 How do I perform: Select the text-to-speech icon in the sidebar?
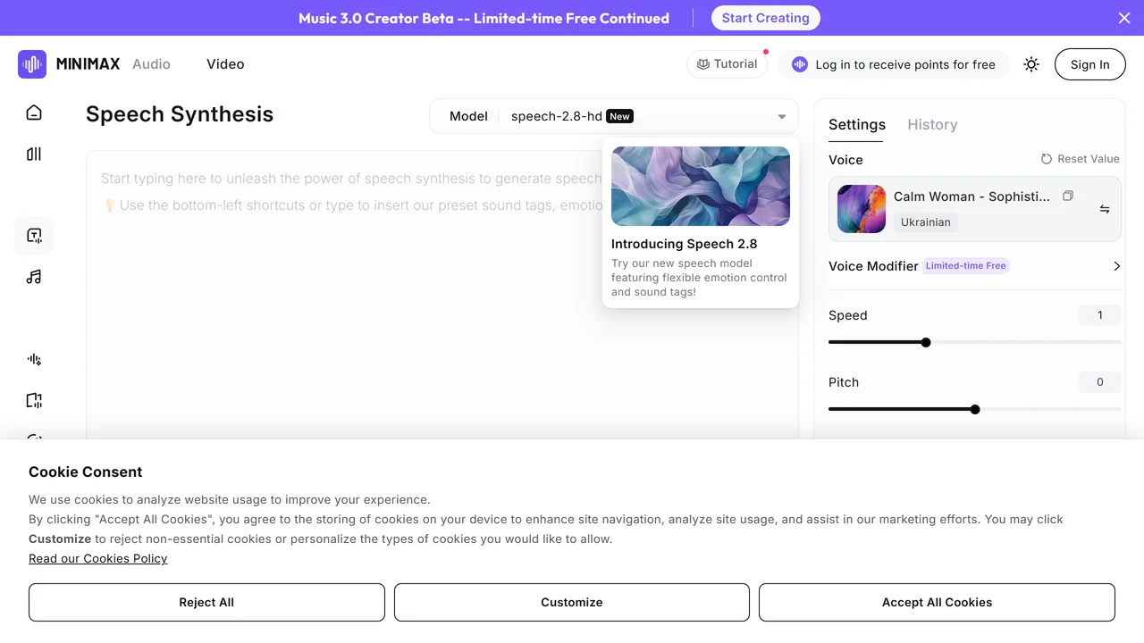click(x=34, y=236)
